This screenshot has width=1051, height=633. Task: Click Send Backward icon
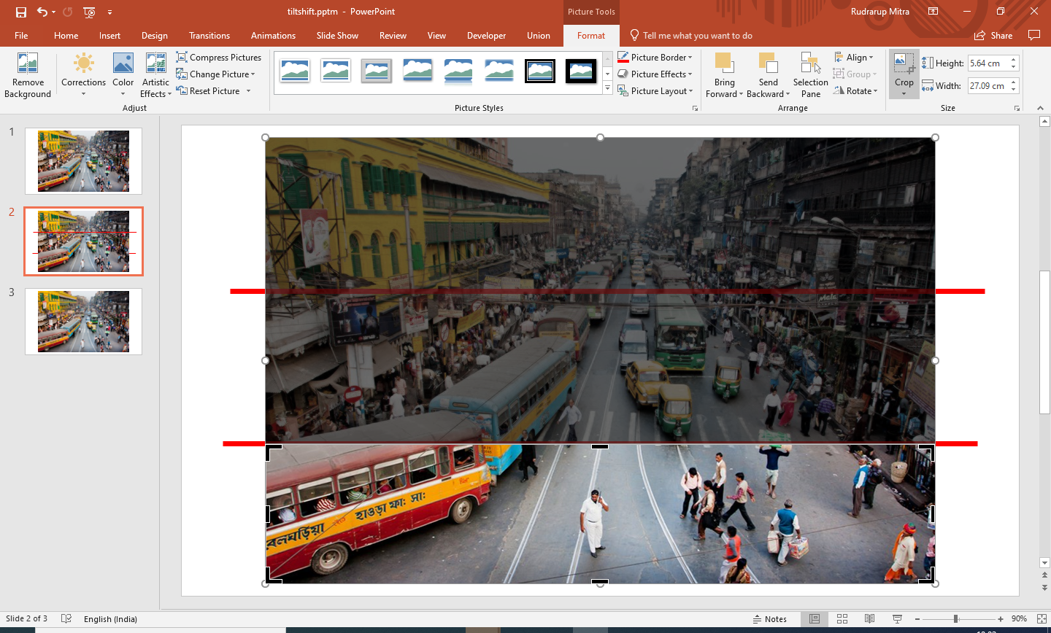coord(768,63)
